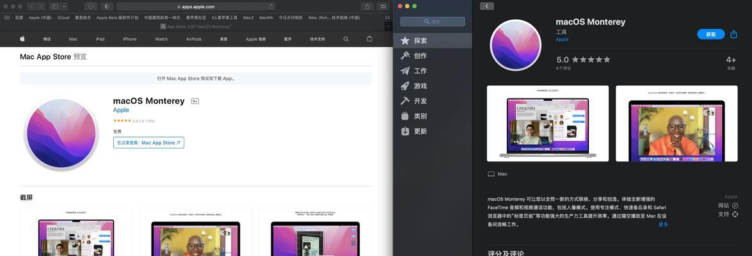Click the apps.apple.com address bar
The width and height of the screenshot is (752, 256).
(196, 6)
